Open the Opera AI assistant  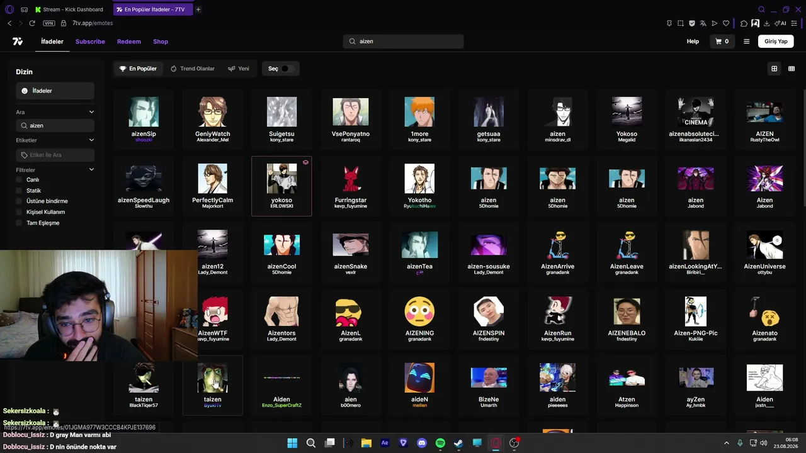click(x=781, y=23)
